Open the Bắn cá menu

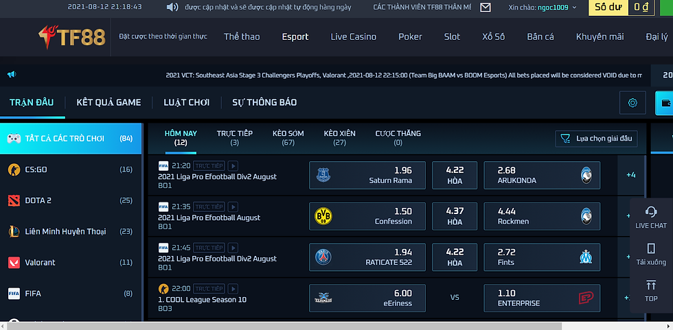pyautogui.click(x=540, y=37)
